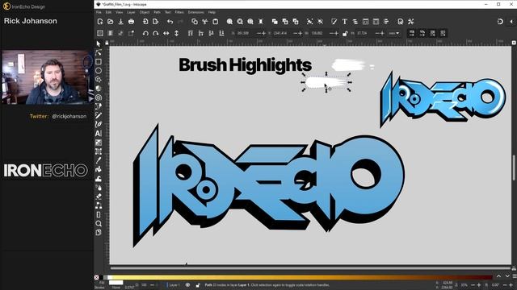Viewport: 517px width, 290px height.
Task: Select the Dropper color picker tool
Action: (99, 160)
